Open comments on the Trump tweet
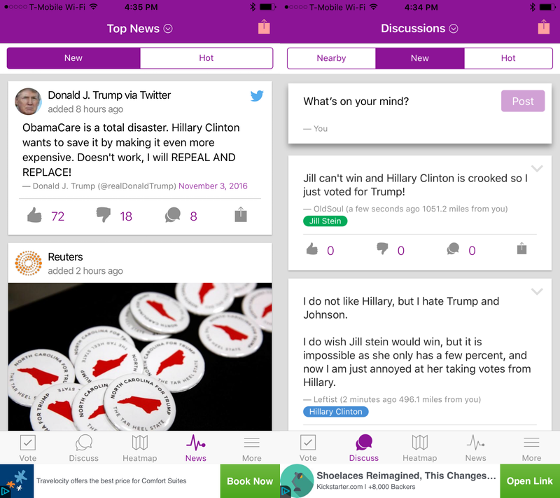The width and height of the screenshot is (560, 498). 172,215
